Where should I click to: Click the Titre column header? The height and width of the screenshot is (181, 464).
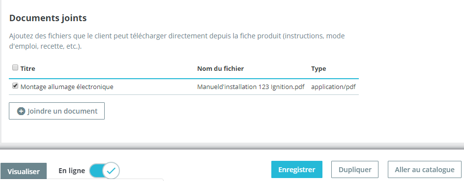click(28, 69)
